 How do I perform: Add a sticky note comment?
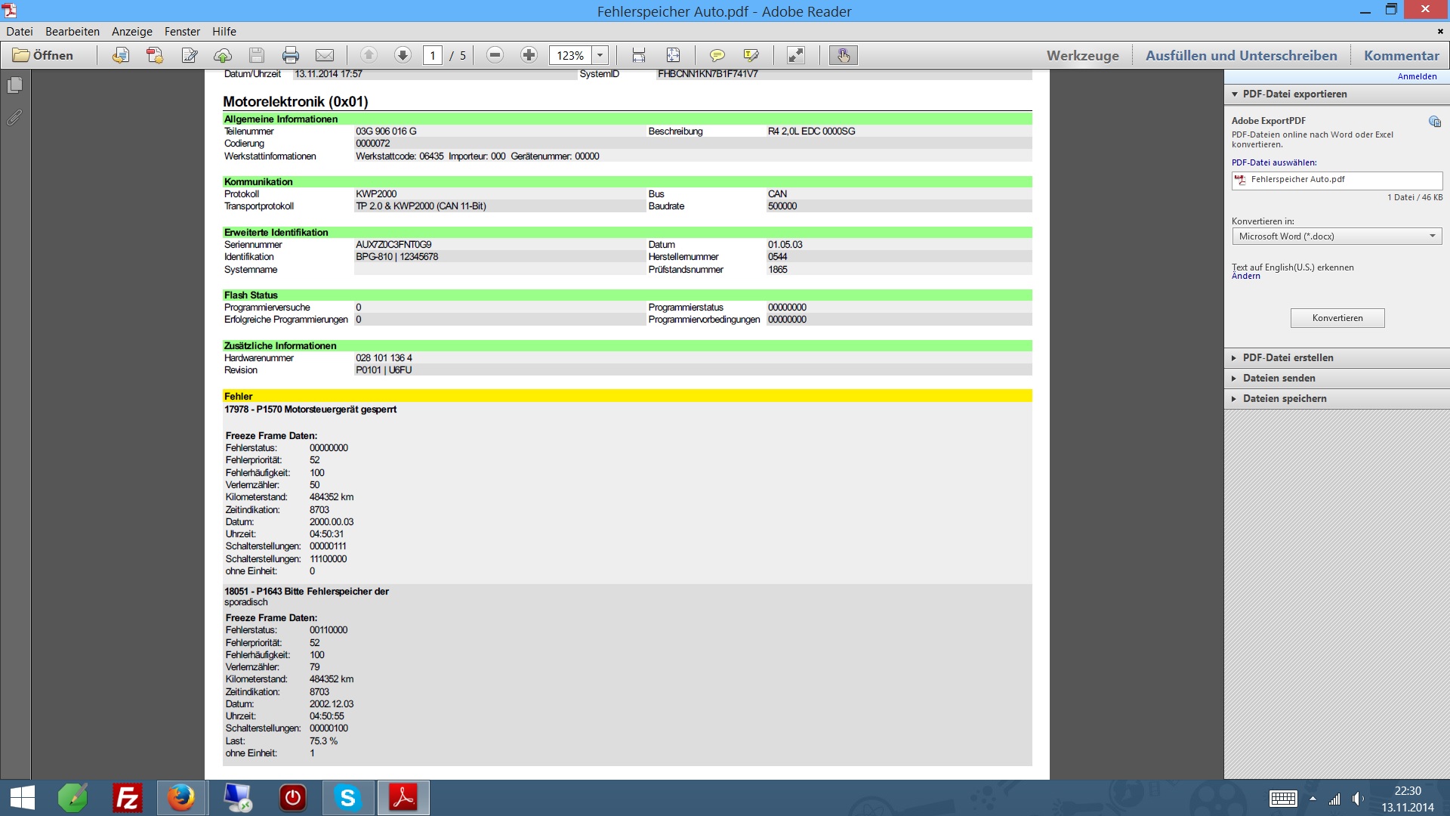point(717,55)
